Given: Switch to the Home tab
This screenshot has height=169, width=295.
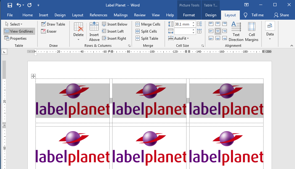Looking at the screenshot, I should tap(28, 15).
